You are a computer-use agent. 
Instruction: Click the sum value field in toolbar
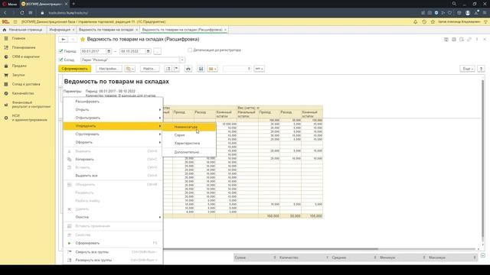(237, 69)
